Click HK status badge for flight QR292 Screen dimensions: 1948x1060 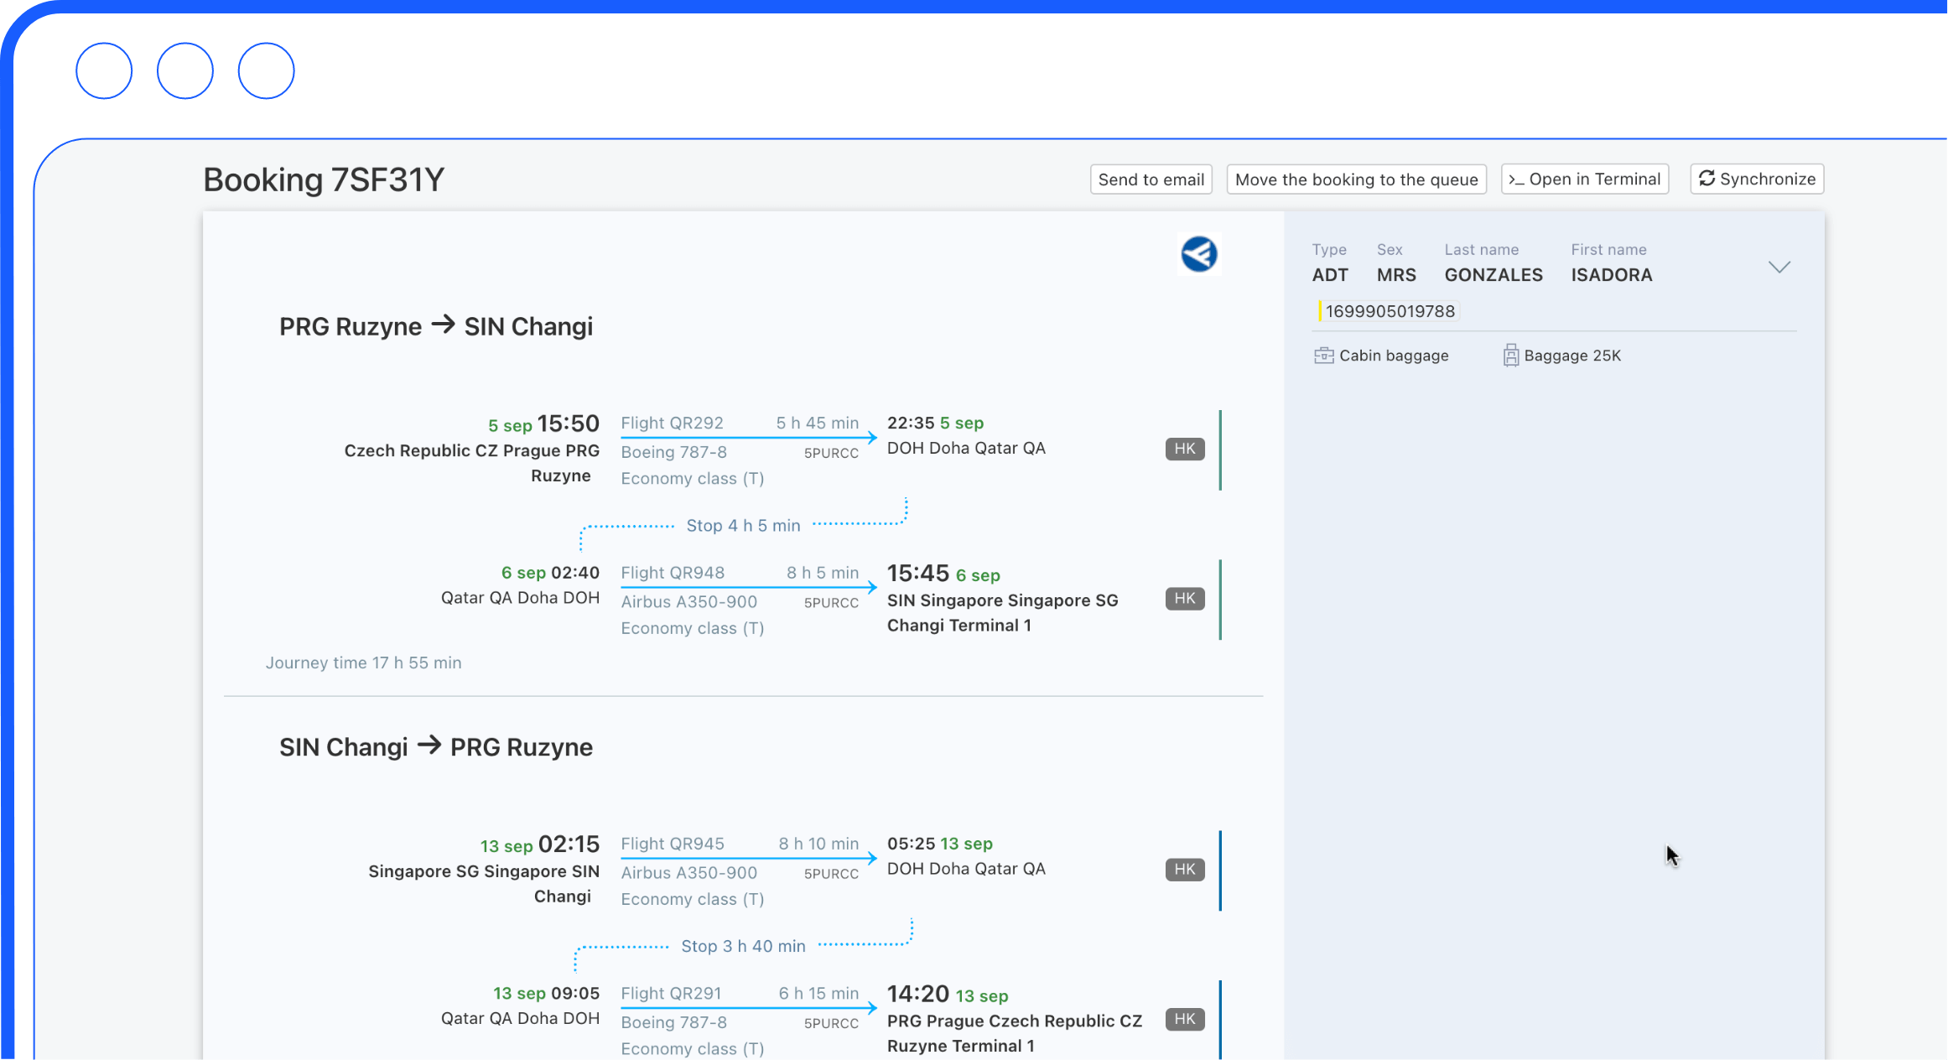(x=1184, y=449)
